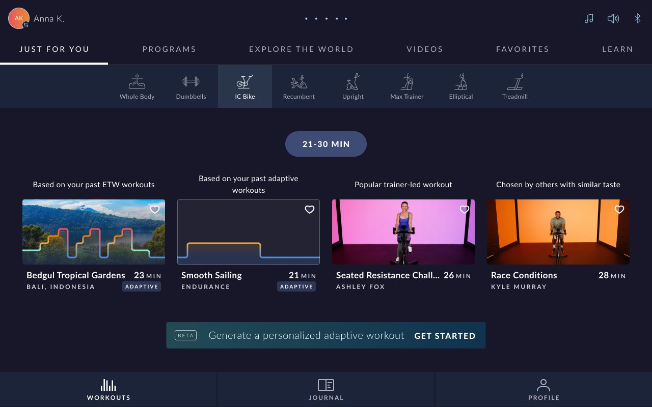Click the AK user avatar

(19, 18)
